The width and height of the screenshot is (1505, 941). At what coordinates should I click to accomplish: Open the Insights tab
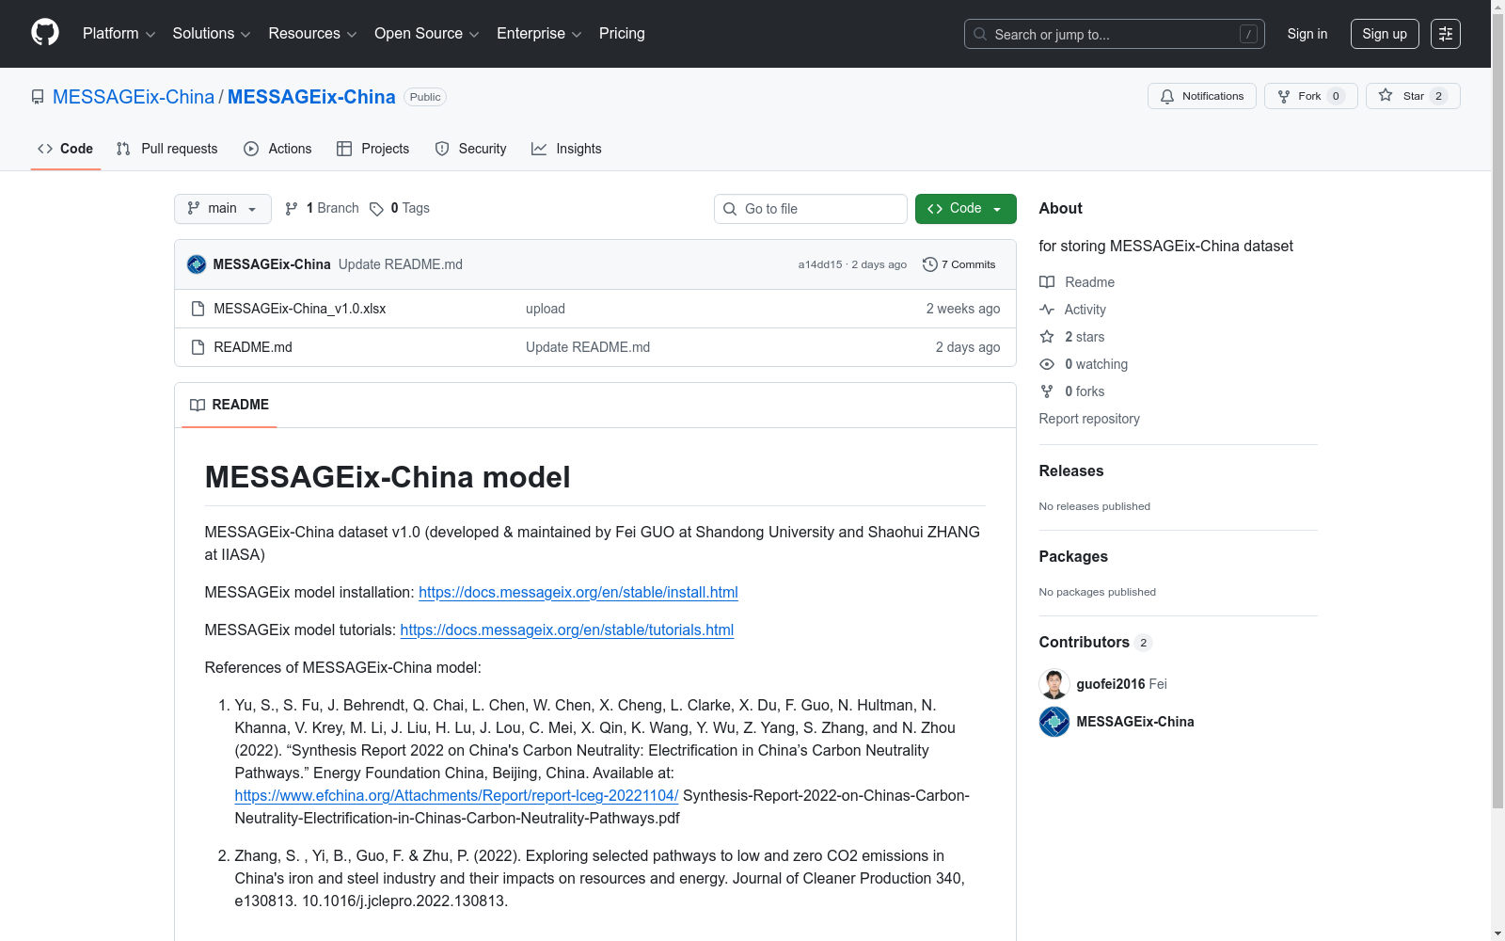[566, 149]
